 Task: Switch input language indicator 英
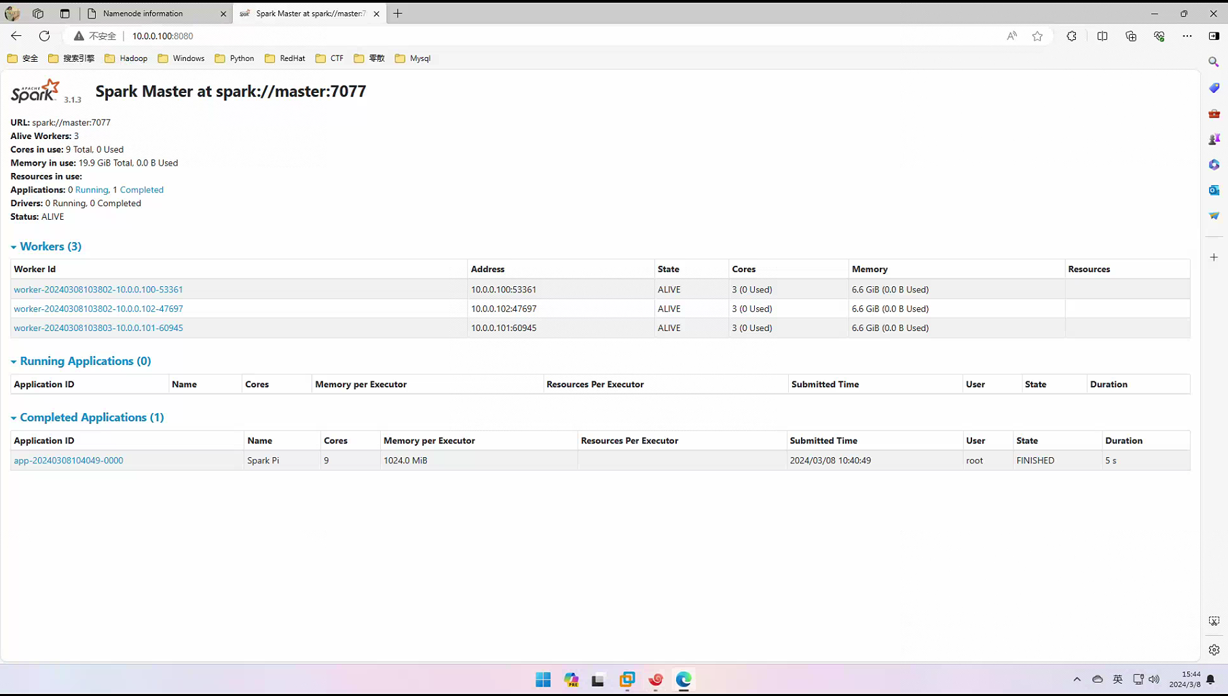(x=1118, y=679)
